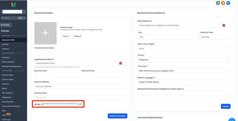Click the Street Address info icon
This screenshot has width=238, height=121.
point(151,21)
